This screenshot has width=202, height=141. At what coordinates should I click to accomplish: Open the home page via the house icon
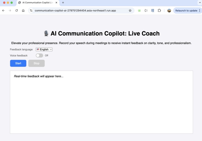click(x=23, y=11)
